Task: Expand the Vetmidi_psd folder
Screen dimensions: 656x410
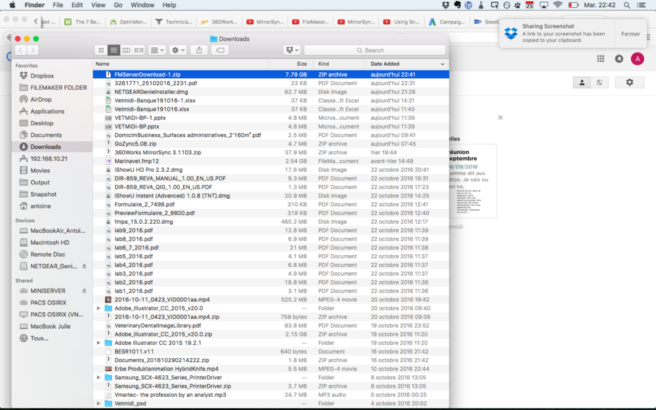Action: pos(98,403)
